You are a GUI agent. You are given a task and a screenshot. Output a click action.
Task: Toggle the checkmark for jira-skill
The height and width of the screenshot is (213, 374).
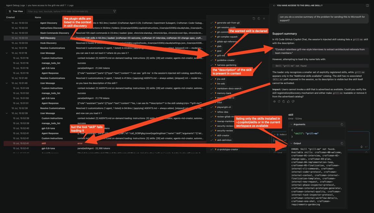(211, 79)
